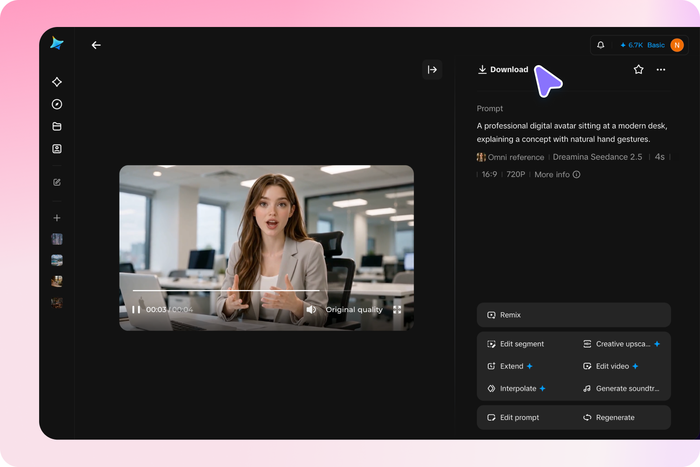Open the Original quality selector
The image size is (700, 467).
354,310
